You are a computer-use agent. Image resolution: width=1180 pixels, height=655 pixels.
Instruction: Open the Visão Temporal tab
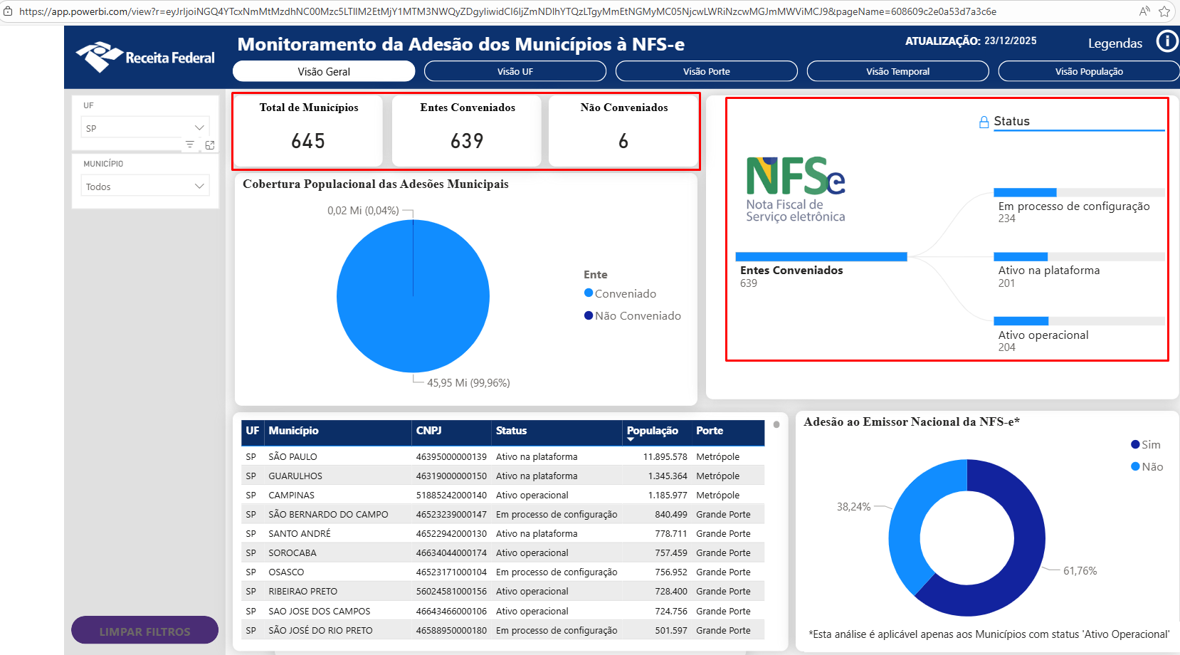(x=897, y=71)
